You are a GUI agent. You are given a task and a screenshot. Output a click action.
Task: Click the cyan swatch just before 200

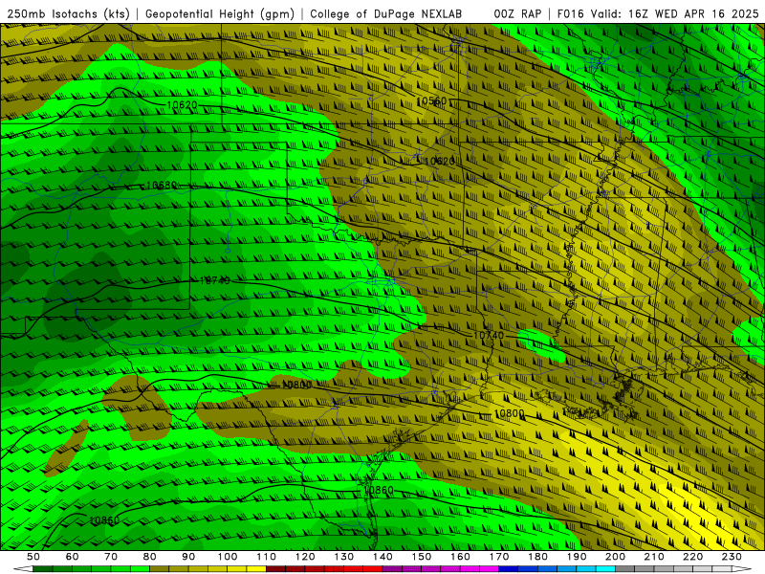(x=605, y=569)
